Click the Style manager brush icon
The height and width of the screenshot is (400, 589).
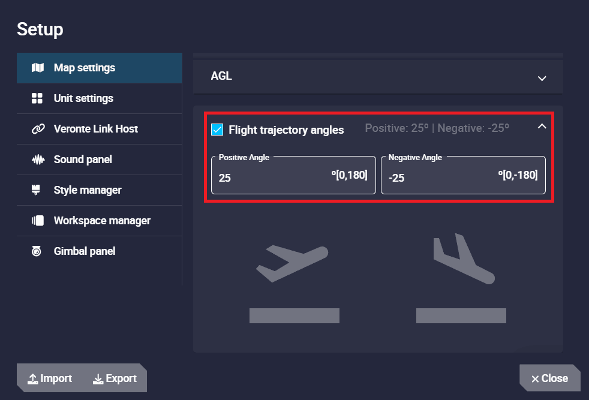tap(37, 190)
